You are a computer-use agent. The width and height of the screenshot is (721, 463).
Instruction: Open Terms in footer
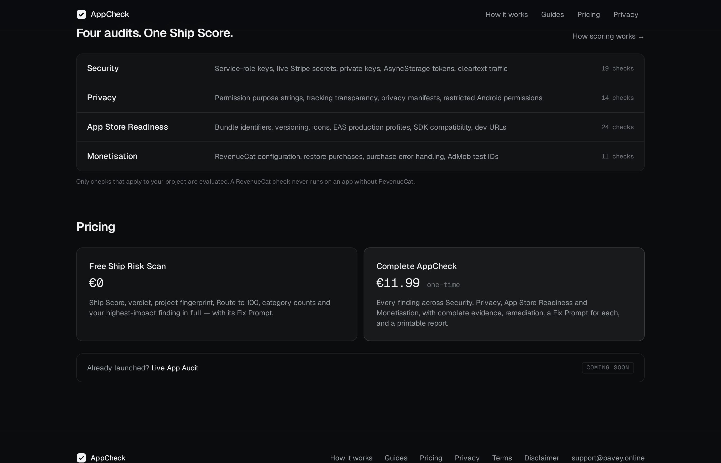pos(502,458)
